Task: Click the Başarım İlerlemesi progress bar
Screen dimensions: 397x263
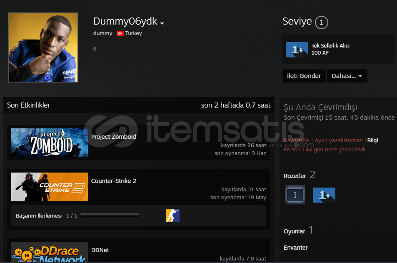Action: coord(110,215)
